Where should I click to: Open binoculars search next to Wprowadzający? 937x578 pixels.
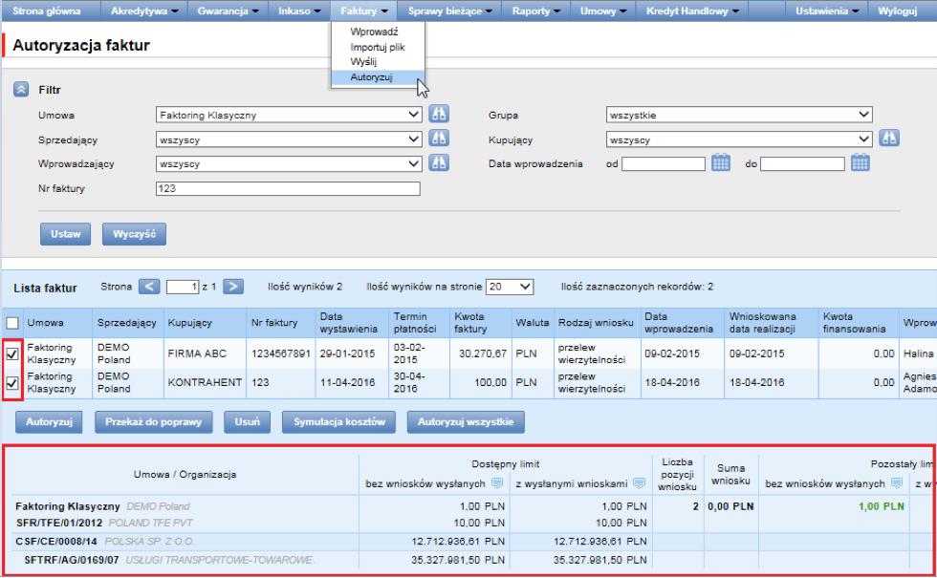pyautogui.click(x=439, y=163)
